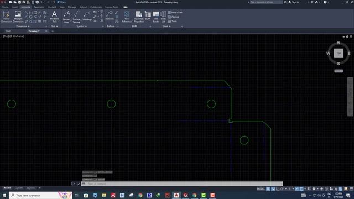The width and height of the screenshot is (354, 199).
Task: Select the Power Dimension tool
Action: (x=6, y=17)
